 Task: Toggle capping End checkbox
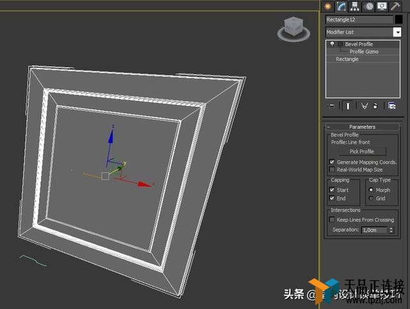coord(332,198)
